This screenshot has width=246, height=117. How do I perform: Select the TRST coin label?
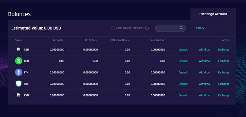(x=27, y=84)
